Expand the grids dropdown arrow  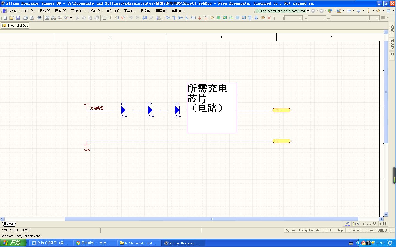click(x=393, y=11)
